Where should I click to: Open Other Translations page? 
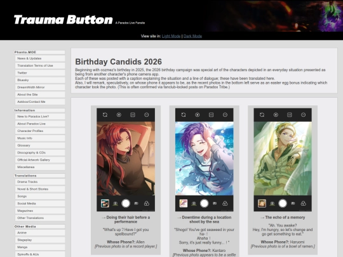[x=40, y=218]
